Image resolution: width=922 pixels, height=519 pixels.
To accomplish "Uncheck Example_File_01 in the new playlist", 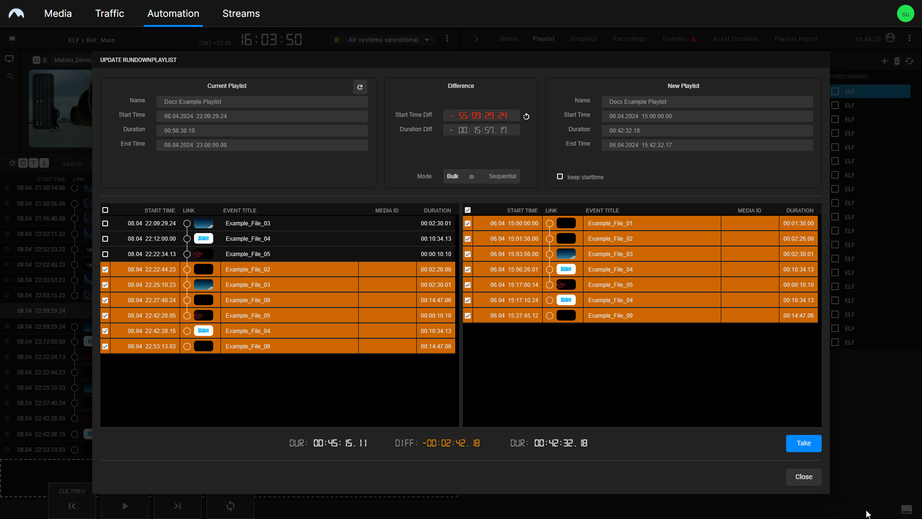I will click(468, 223).
